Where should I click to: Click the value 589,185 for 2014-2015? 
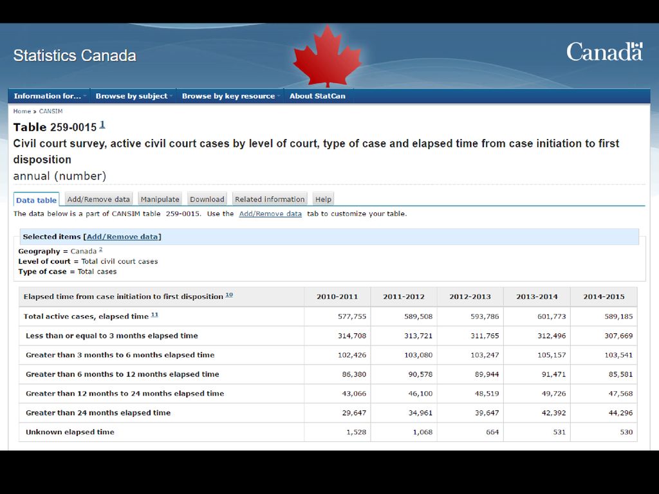coord(618,316)
